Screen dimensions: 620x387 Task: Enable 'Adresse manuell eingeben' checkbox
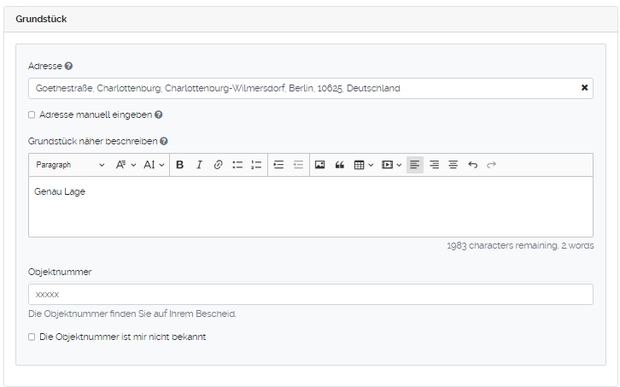pyautogui.click(x=32, y=114)
